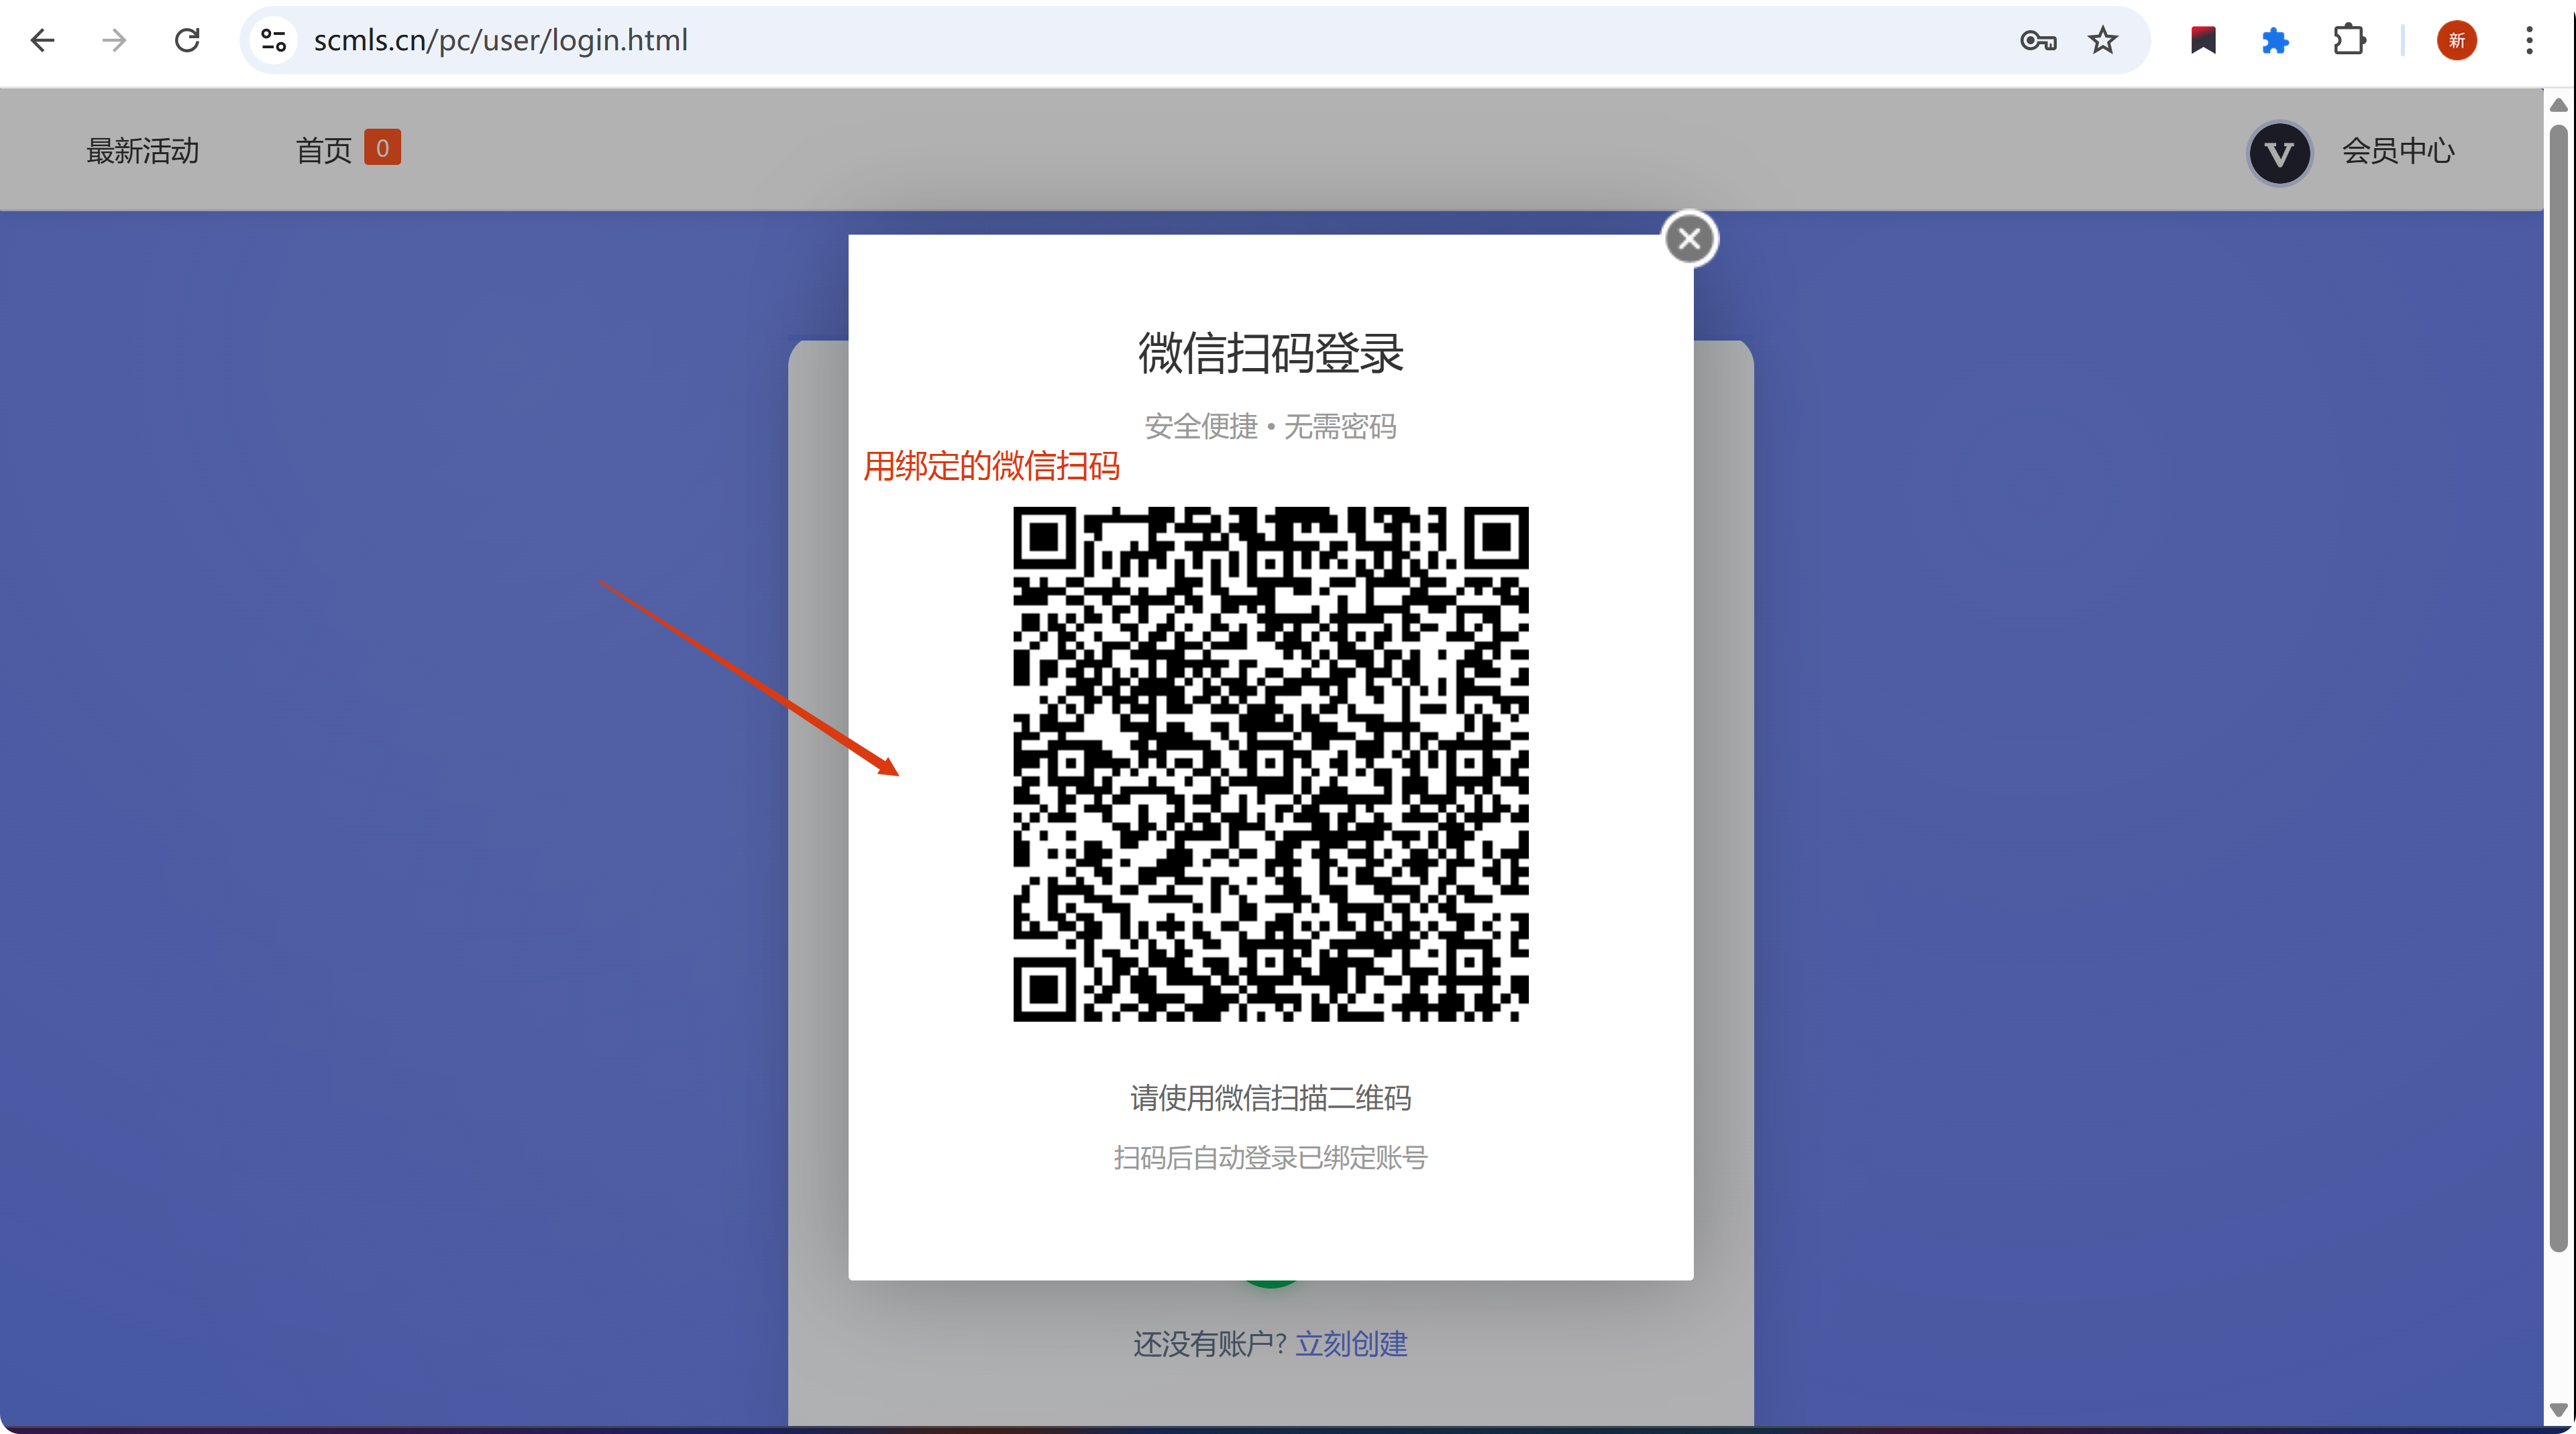
Task: Click the V member avatar icon
Action: pyautogui.click(x=2279, y=153)
